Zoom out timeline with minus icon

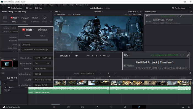coord(100,73)
